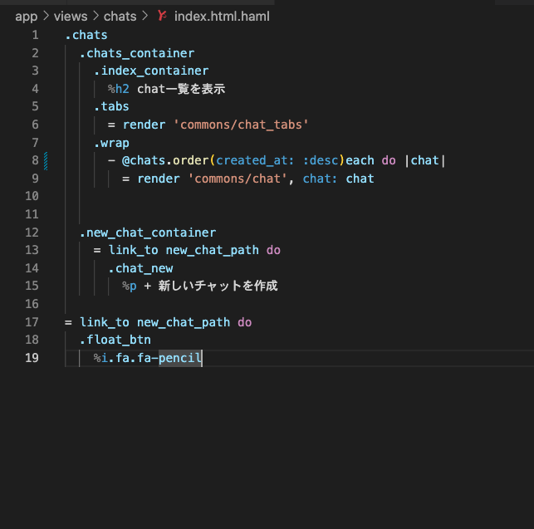Click '|chat|' block parameter on line 8
This screenshot has height=529, width=534.
pos(424,160)
